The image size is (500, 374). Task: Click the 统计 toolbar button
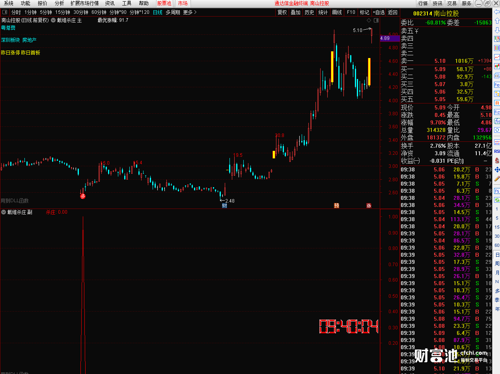(x=323, y=12)
